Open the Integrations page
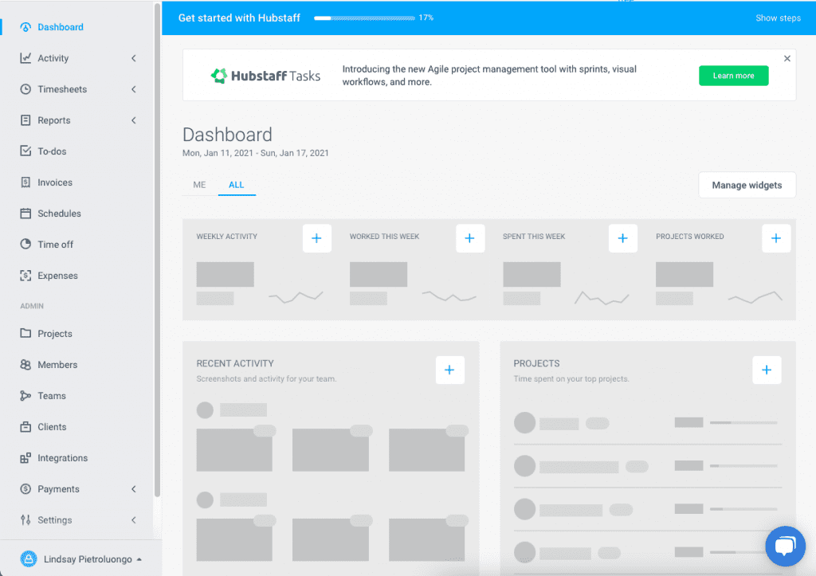Viewport: 816px width, 576px height. pyautogui.click(x=65, y=457)
